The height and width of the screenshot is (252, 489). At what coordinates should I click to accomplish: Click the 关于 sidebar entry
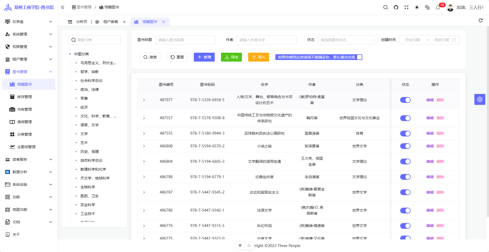pyautogui.click(x=29, y=235)
